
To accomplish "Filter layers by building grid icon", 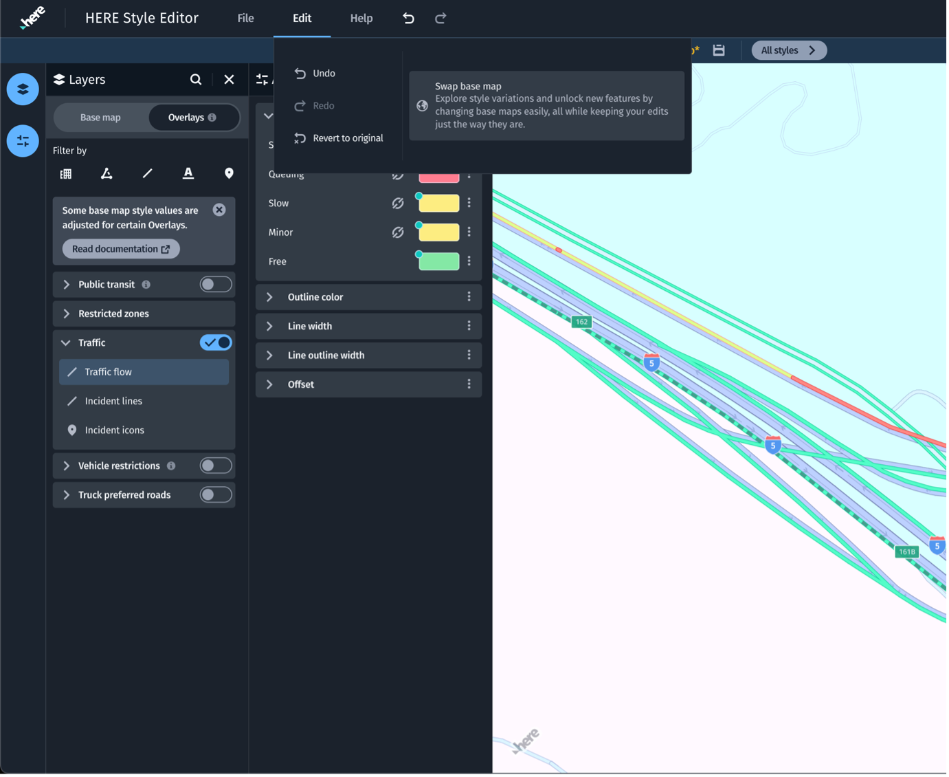I will (x=66, y=174).
